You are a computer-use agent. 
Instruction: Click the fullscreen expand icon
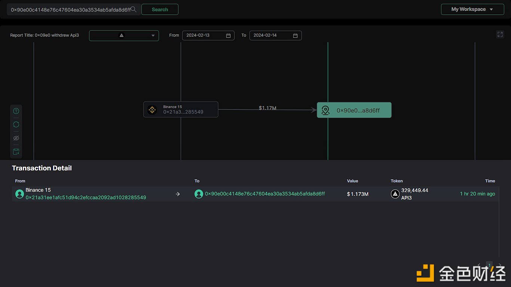click(500, 34)
